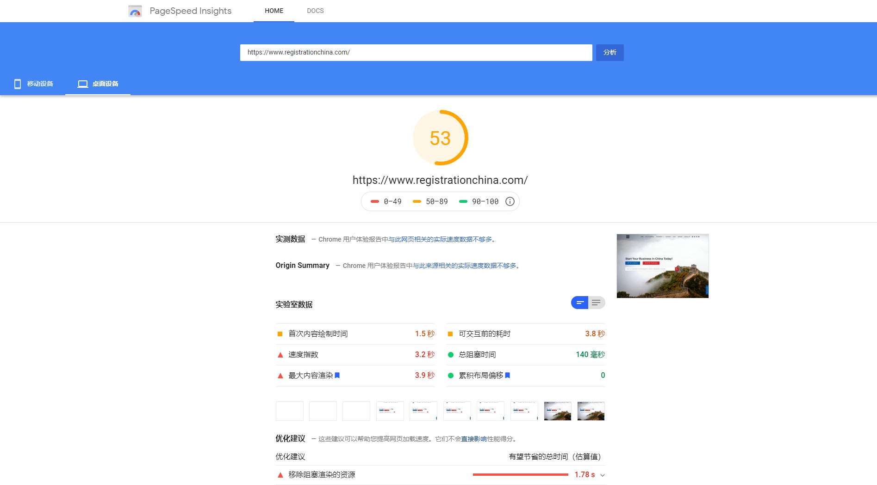Open the 直接影响 link
Screen dimensions: 877x485
[474, 439]
